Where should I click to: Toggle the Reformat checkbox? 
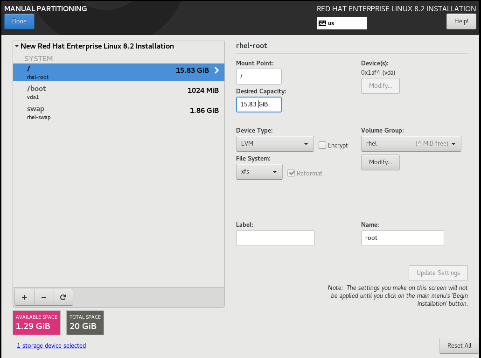[291, 173]
